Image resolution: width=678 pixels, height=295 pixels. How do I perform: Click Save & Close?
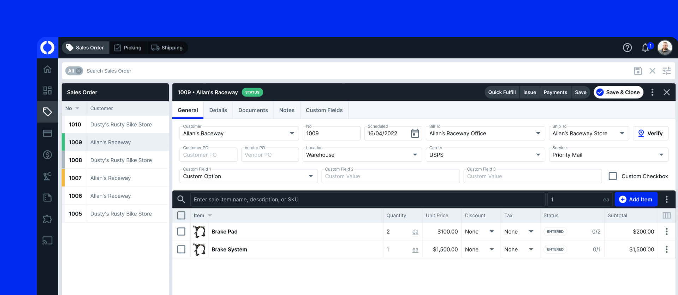point(618,92)
